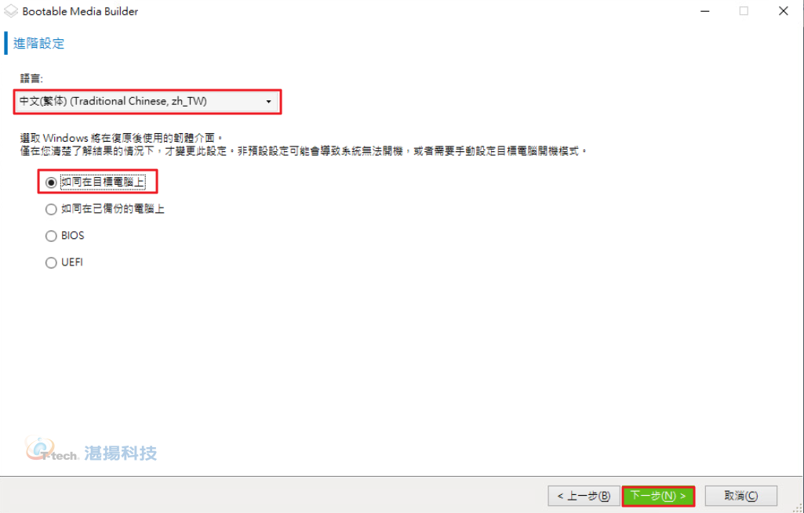Click the 語言: field label
Viewport: 804px width, 513px height.
point(31,78)
